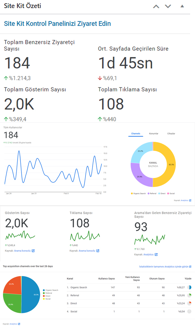Move the Site Kit Özeti widget up
Screen dimensions: 195x330
[156, 6]
